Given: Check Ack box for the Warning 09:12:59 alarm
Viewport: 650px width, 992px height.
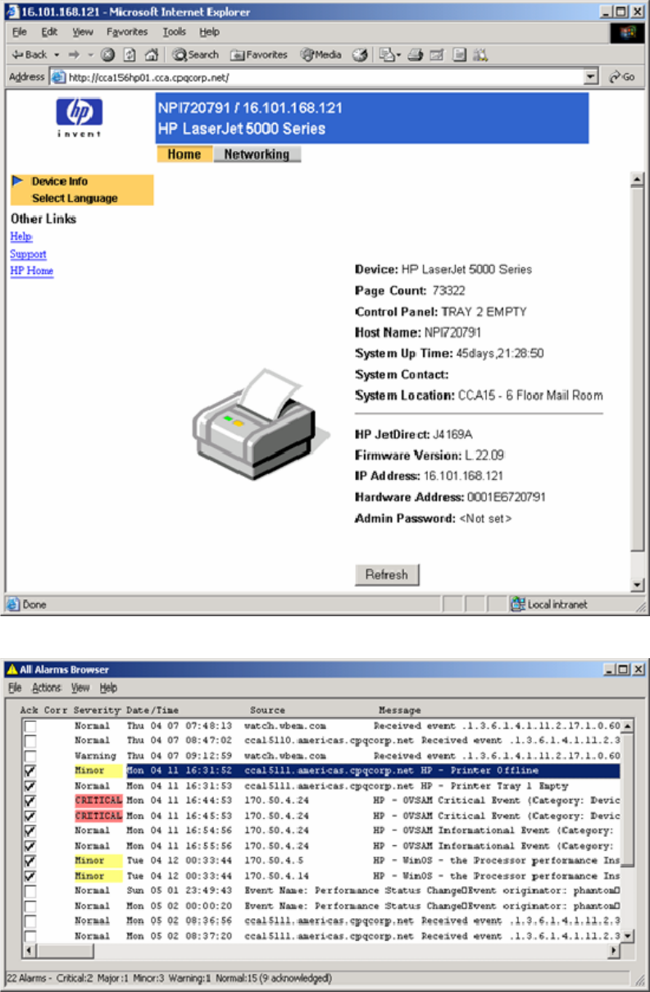Looking at the screenshot, I should [30, 756].
